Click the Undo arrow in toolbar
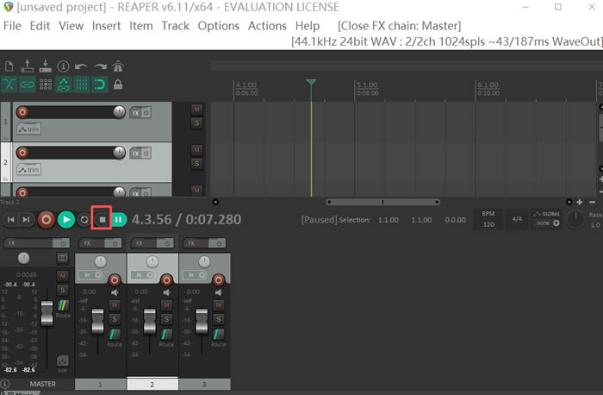Image resolution: width=603 pixels, height=395 pixels. click(81, 66)
